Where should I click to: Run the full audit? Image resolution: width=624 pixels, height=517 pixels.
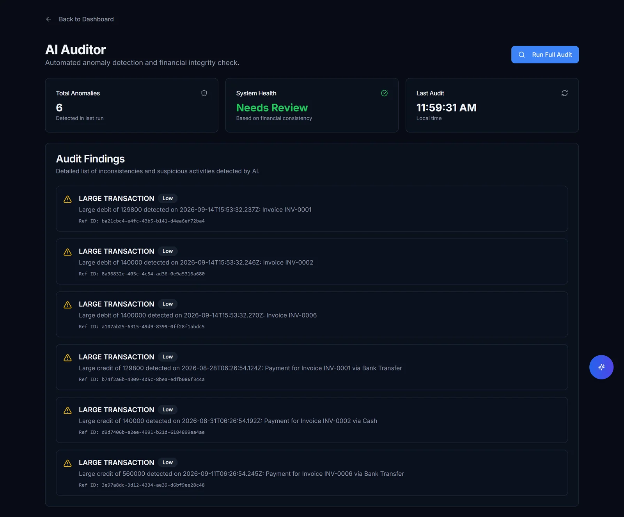click(x=545, y=55)
